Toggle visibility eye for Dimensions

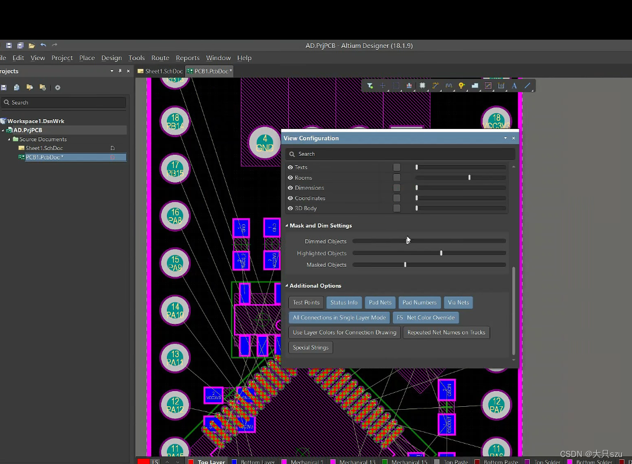pos(290,188)
